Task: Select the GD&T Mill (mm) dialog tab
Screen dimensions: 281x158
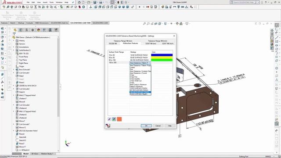Action: coord(151,43)
